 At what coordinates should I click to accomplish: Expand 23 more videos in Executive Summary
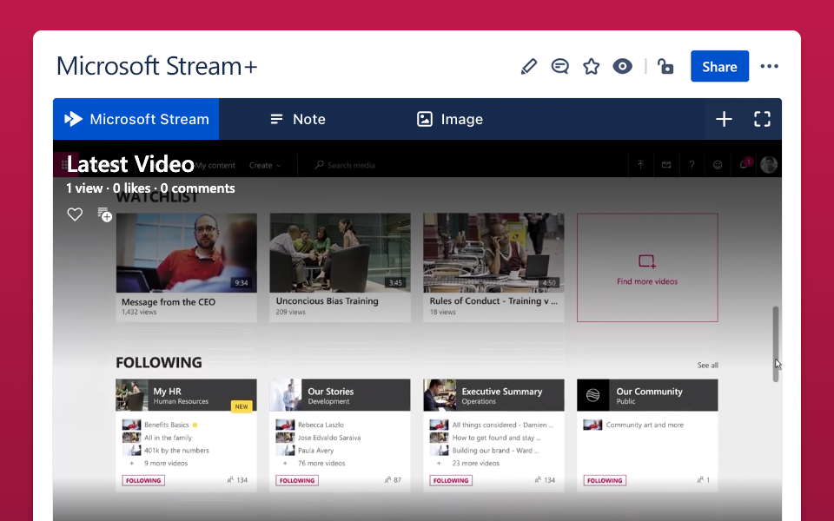tap(476, 463)
